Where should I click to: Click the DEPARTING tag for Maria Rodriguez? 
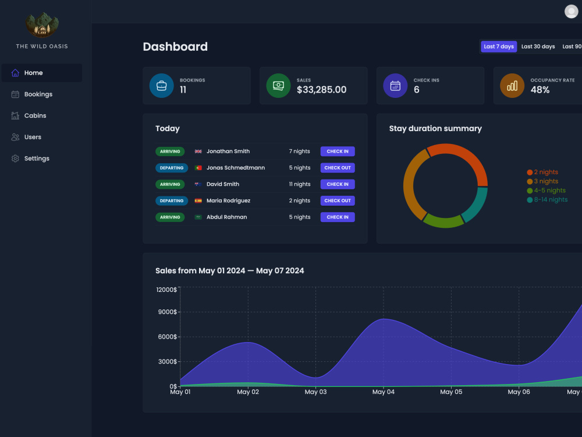tap(172, 200)
